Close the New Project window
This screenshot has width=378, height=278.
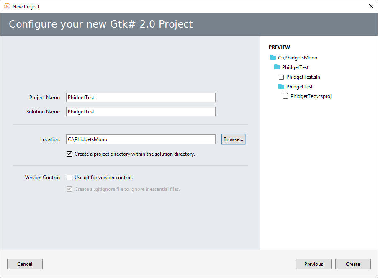(x=371, y=7)
